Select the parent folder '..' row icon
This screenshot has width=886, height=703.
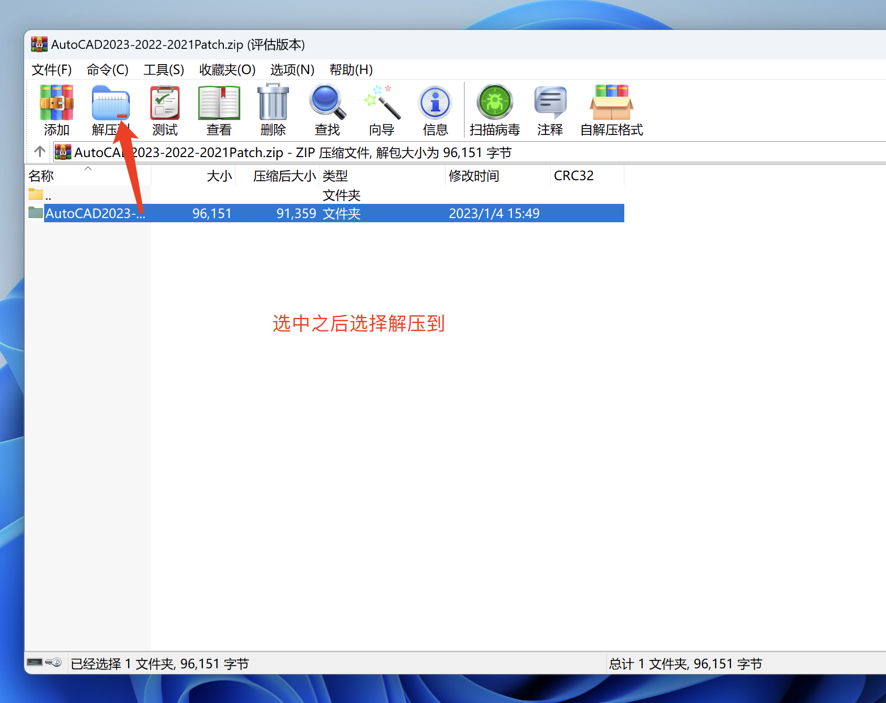click(36, 194)
